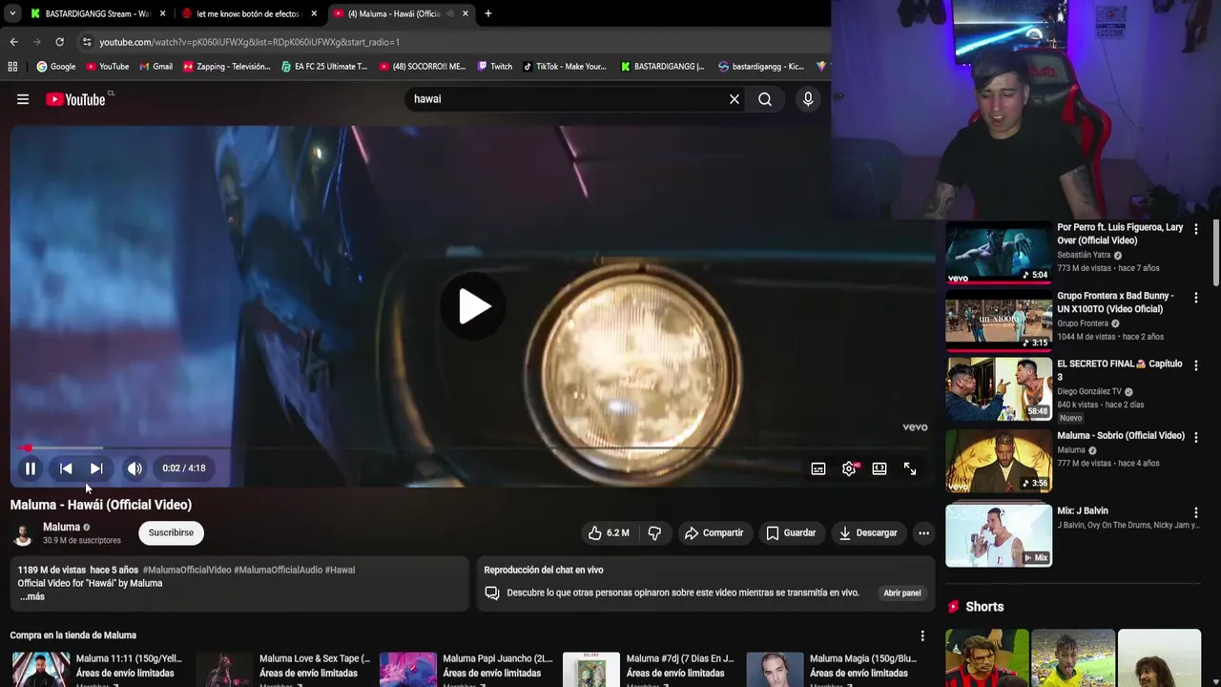Open the apps grid in bookmarks bar
Screen dimensions: 1221x687
coord(12,67)
